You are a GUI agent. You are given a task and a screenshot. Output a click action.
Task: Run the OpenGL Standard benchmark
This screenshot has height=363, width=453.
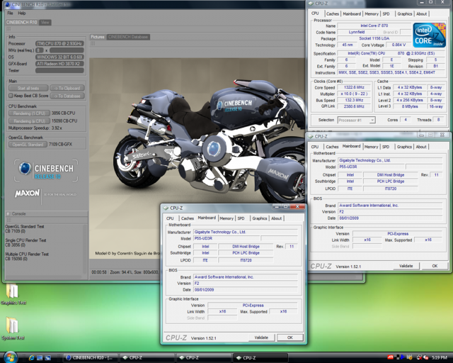click(x=28, y=145)
